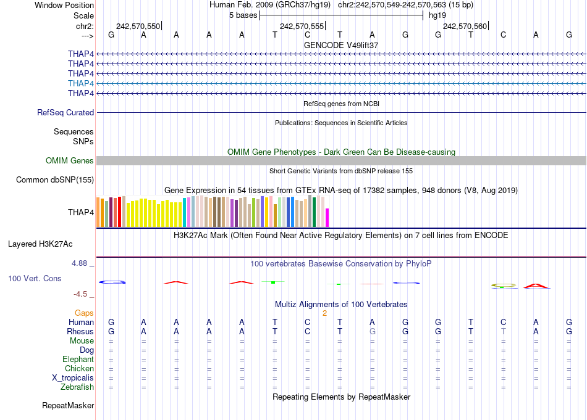Click the gray mismatched T in Rhesus row

coord(504,331)
